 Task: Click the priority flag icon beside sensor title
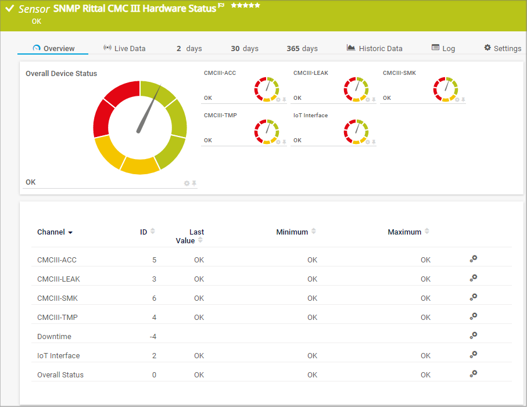coord(221,6)
